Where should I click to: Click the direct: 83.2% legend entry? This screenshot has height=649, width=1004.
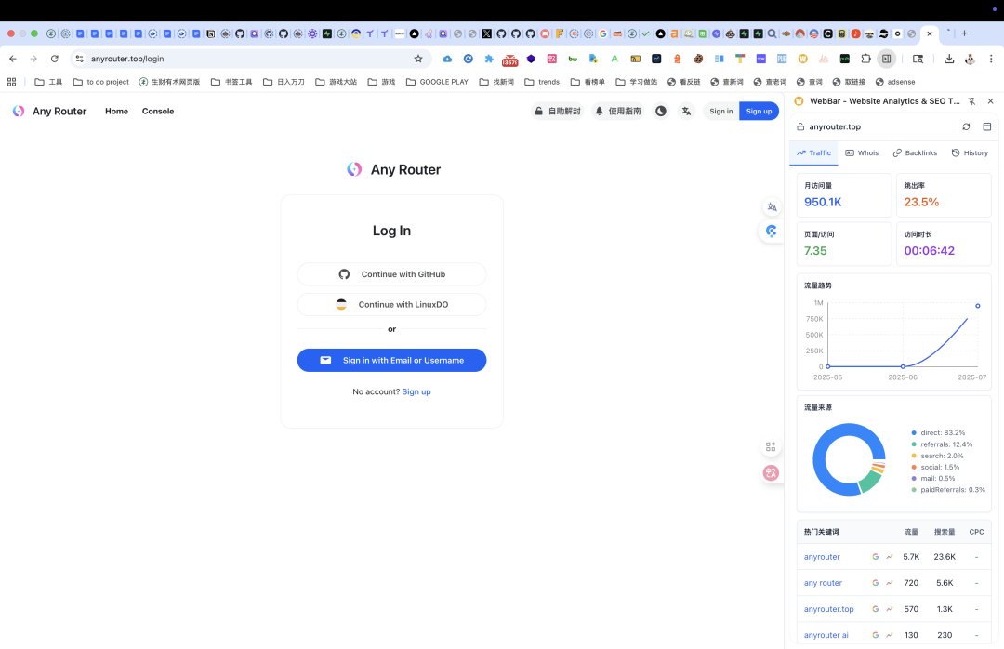[938, 433]
